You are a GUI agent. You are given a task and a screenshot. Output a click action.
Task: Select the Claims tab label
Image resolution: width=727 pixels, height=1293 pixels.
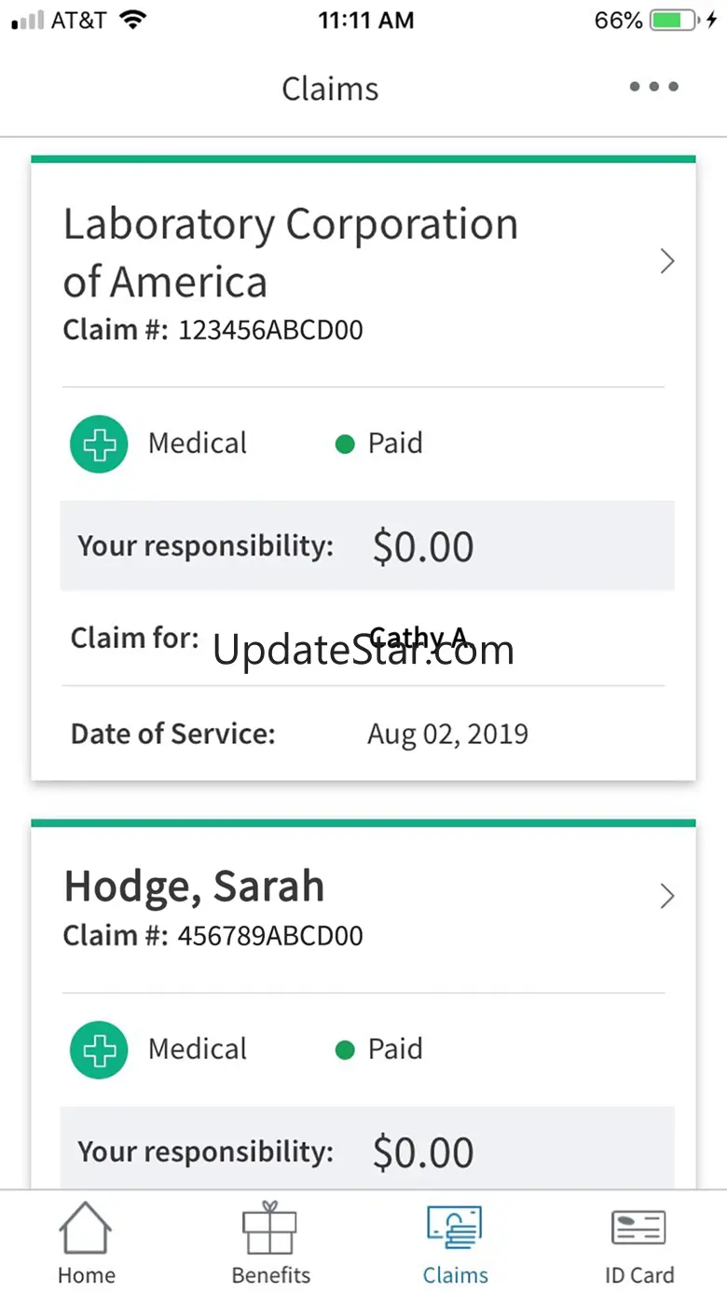click(x=455, y=1275)
